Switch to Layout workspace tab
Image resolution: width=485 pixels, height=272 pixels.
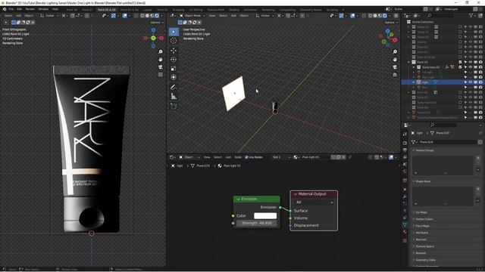click(x=148, y=10)
